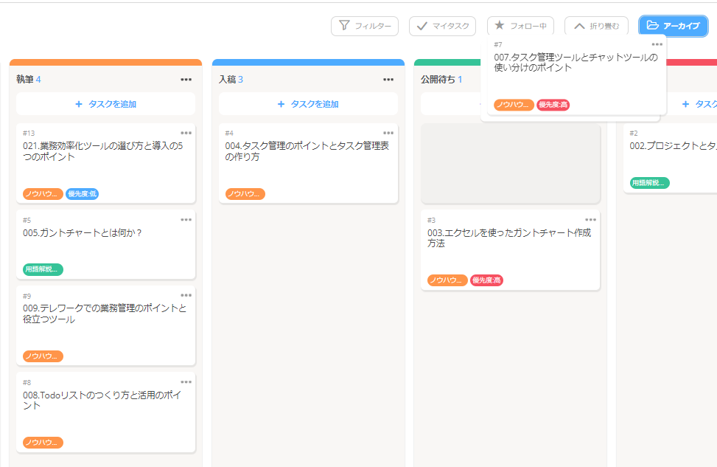
Task: Select the 優先度:低 blue label tag
Action: click(x=83, y=194)
